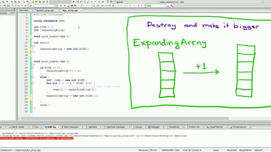Click the Redo toolbar icon
The image size is (271, 152).
(7, 2)
